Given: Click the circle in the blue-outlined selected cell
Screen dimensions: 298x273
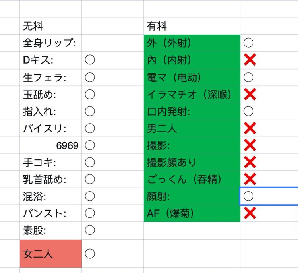Looking at the screenshot, I should (x=248, y=196).
